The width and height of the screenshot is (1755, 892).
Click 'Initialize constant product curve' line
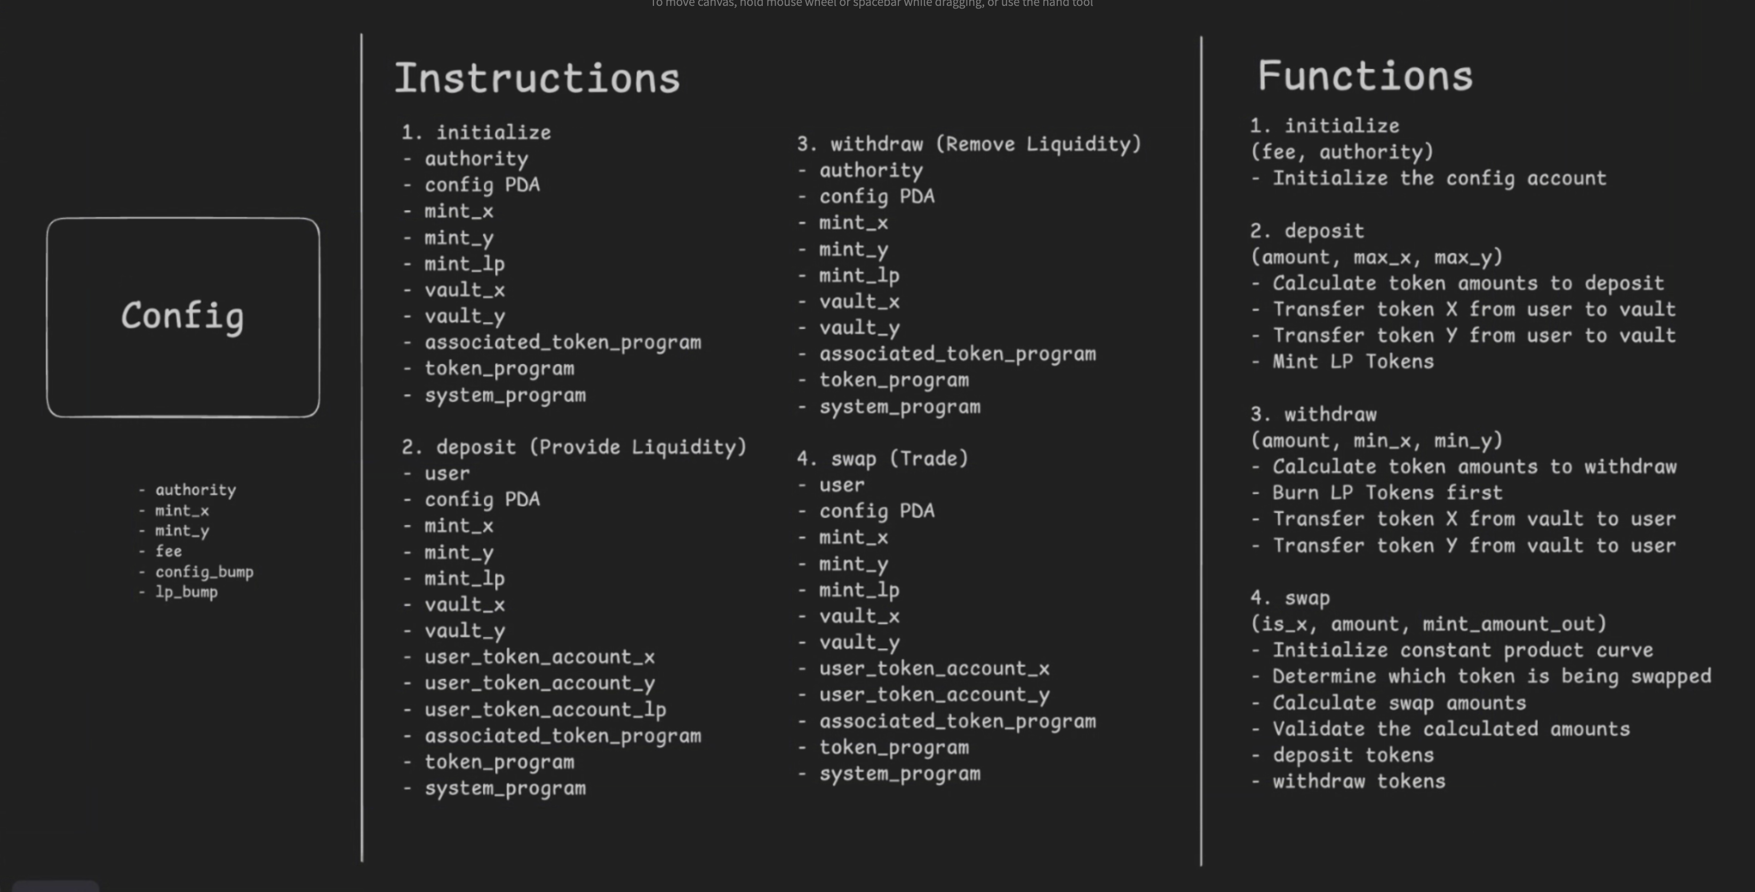click(x=1462, y=650)
